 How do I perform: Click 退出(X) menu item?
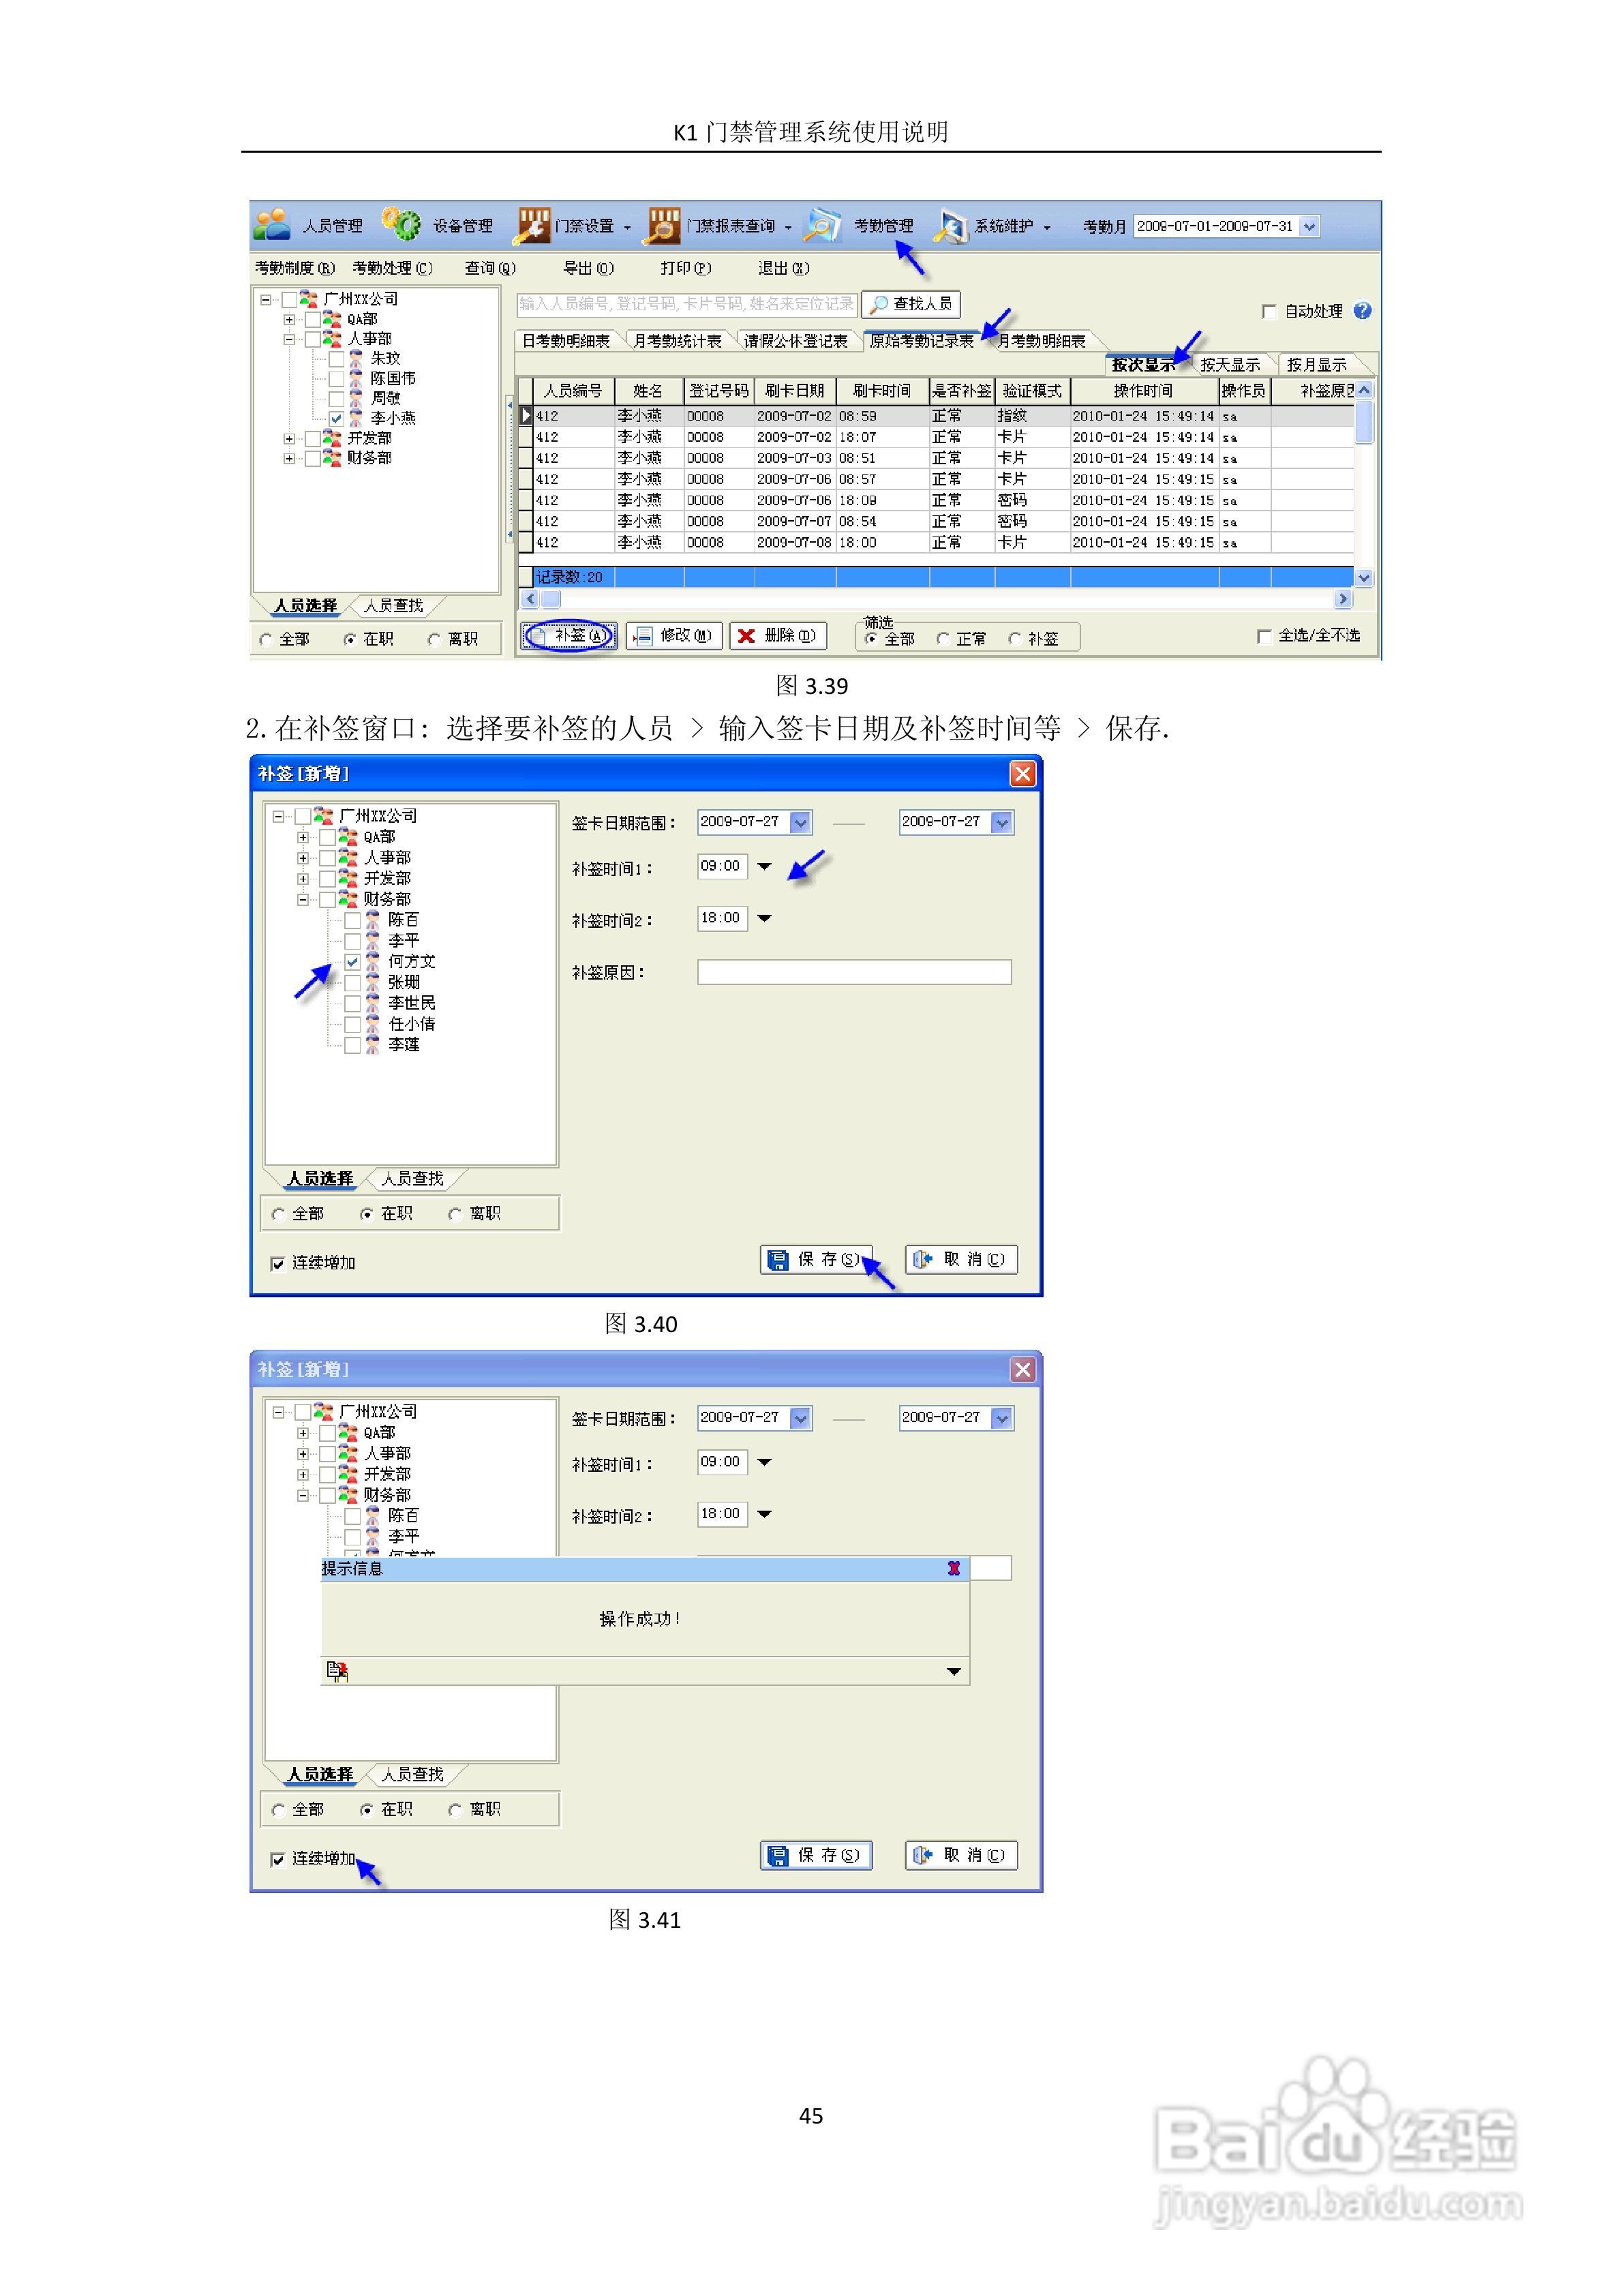click(x=783, y=268)
